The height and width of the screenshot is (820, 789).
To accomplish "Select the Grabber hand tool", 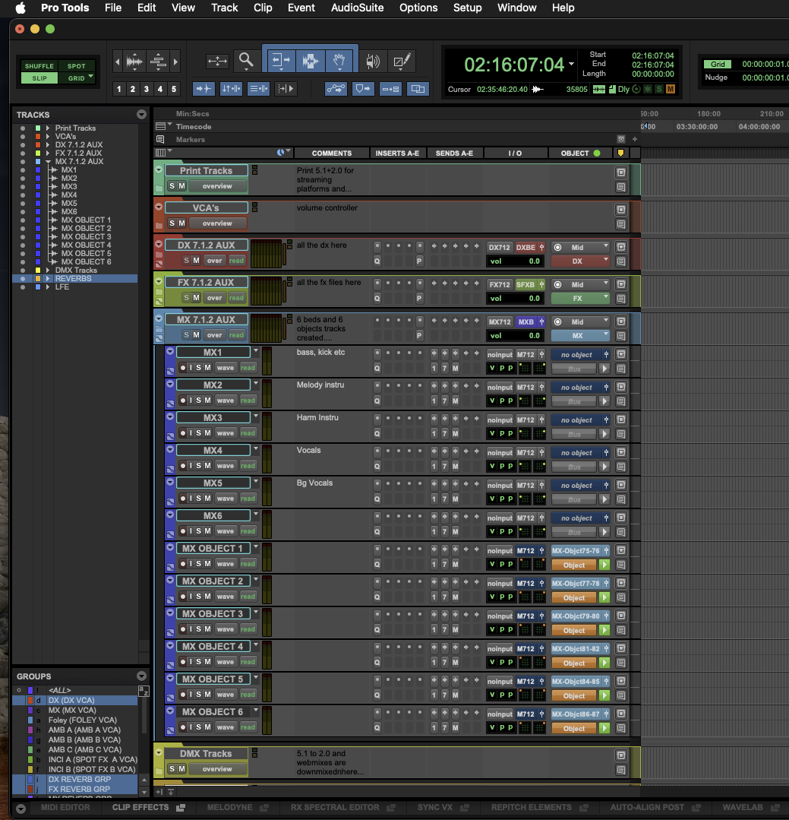I will [339, 62].
